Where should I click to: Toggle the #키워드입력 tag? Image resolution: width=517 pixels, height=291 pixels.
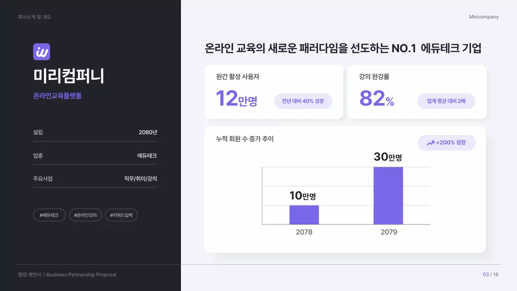(x=121, y=215)
